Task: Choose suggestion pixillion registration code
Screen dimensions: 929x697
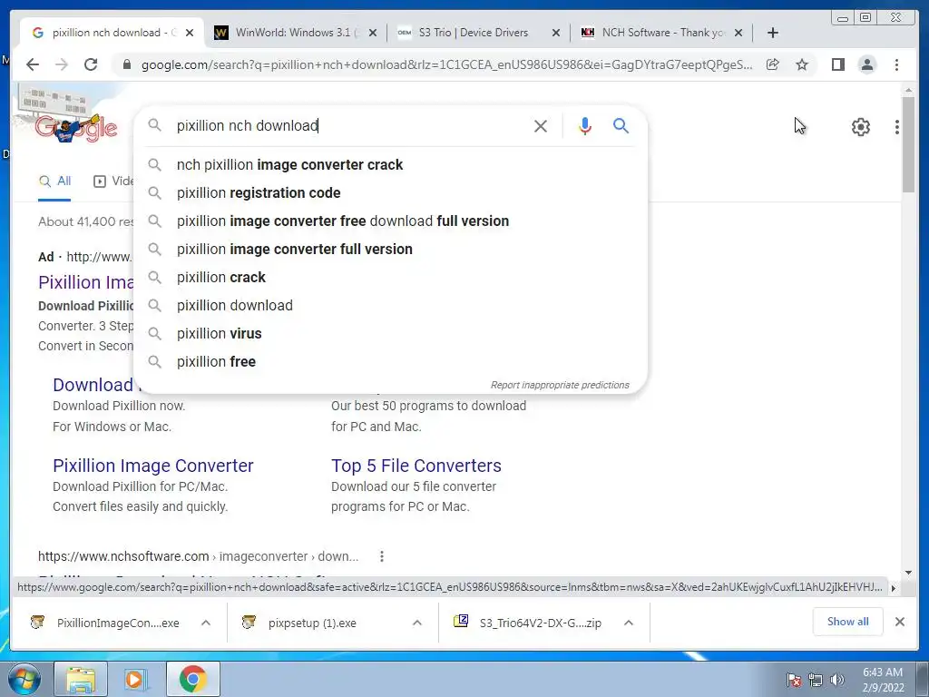Action: 391,192
